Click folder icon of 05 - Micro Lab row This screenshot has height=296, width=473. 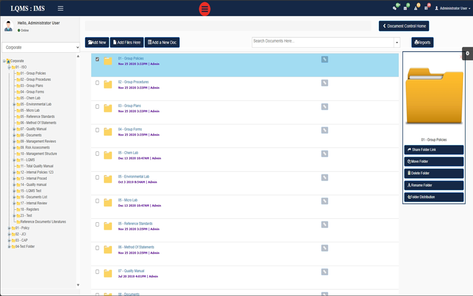(108, 203)
